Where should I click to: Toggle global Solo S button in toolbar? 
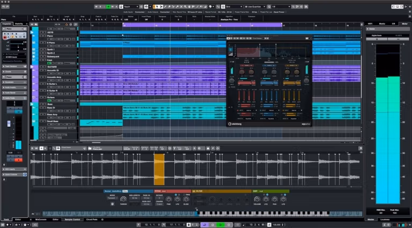[x=100, y=6]
